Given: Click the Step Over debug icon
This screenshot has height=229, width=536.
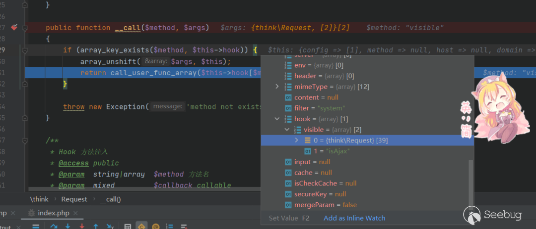Looking at the screenshot, I should [54, 227].
